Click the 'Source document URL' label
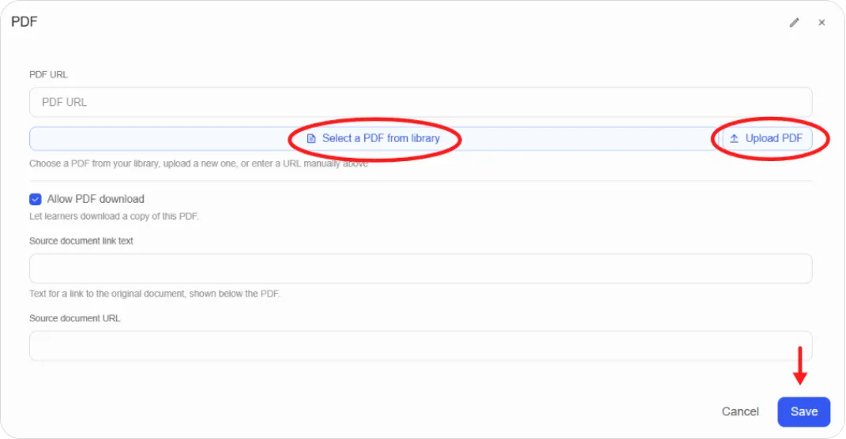This screenshot has width=846, height=439. click(75, 318)
